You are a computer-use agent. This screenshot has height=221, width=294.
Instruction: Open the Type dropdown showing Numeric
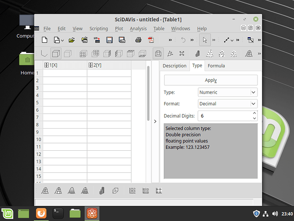click(x=228, y=92)
